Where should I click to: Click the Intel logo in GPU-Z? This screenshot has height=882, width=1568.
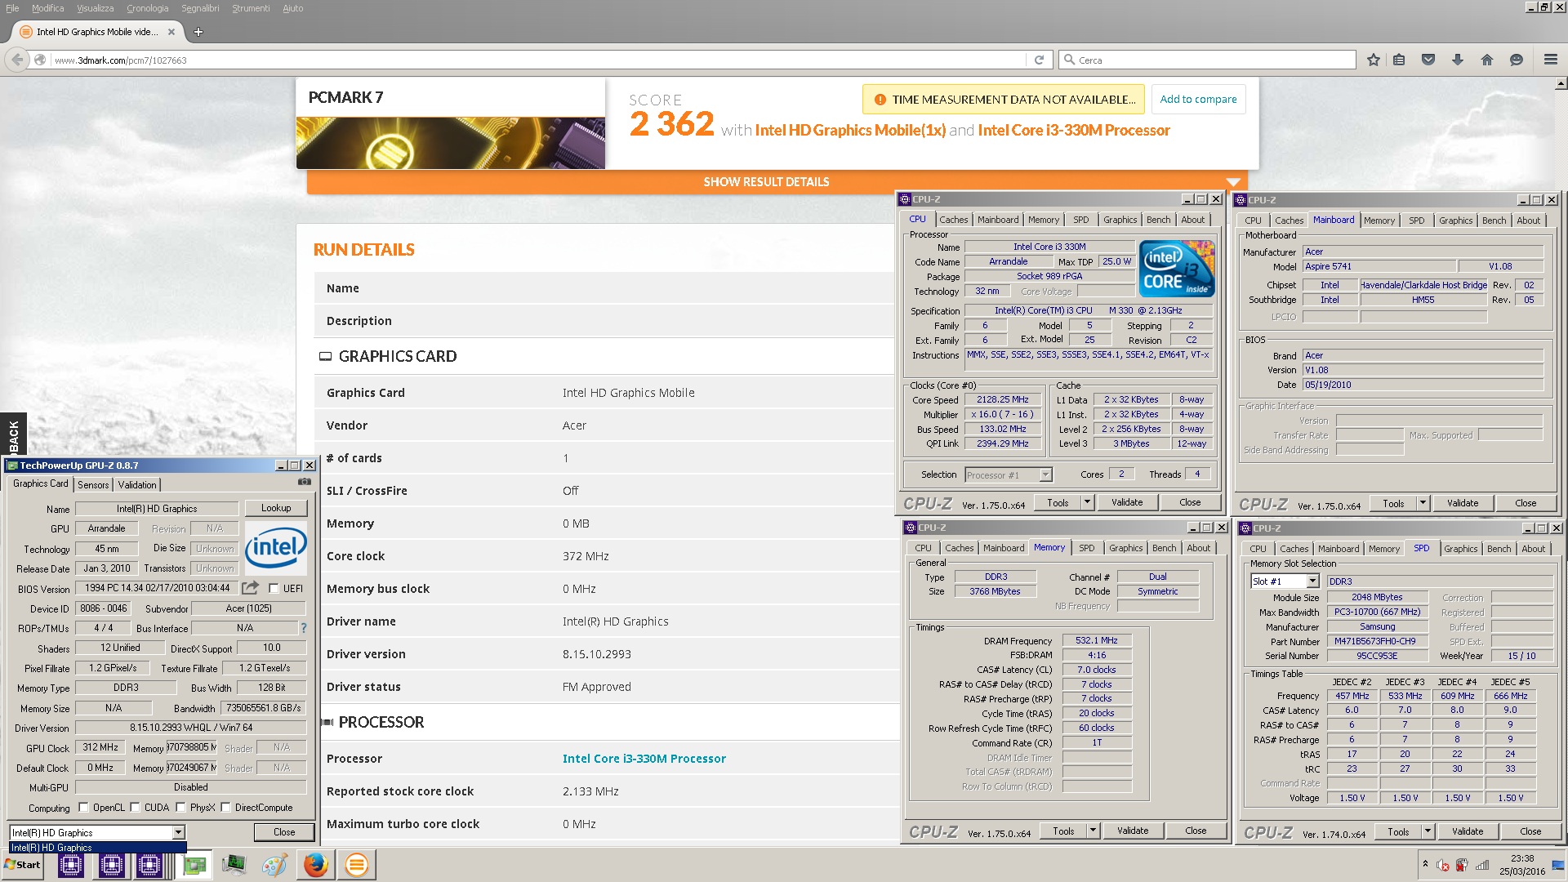pos(276,547)
